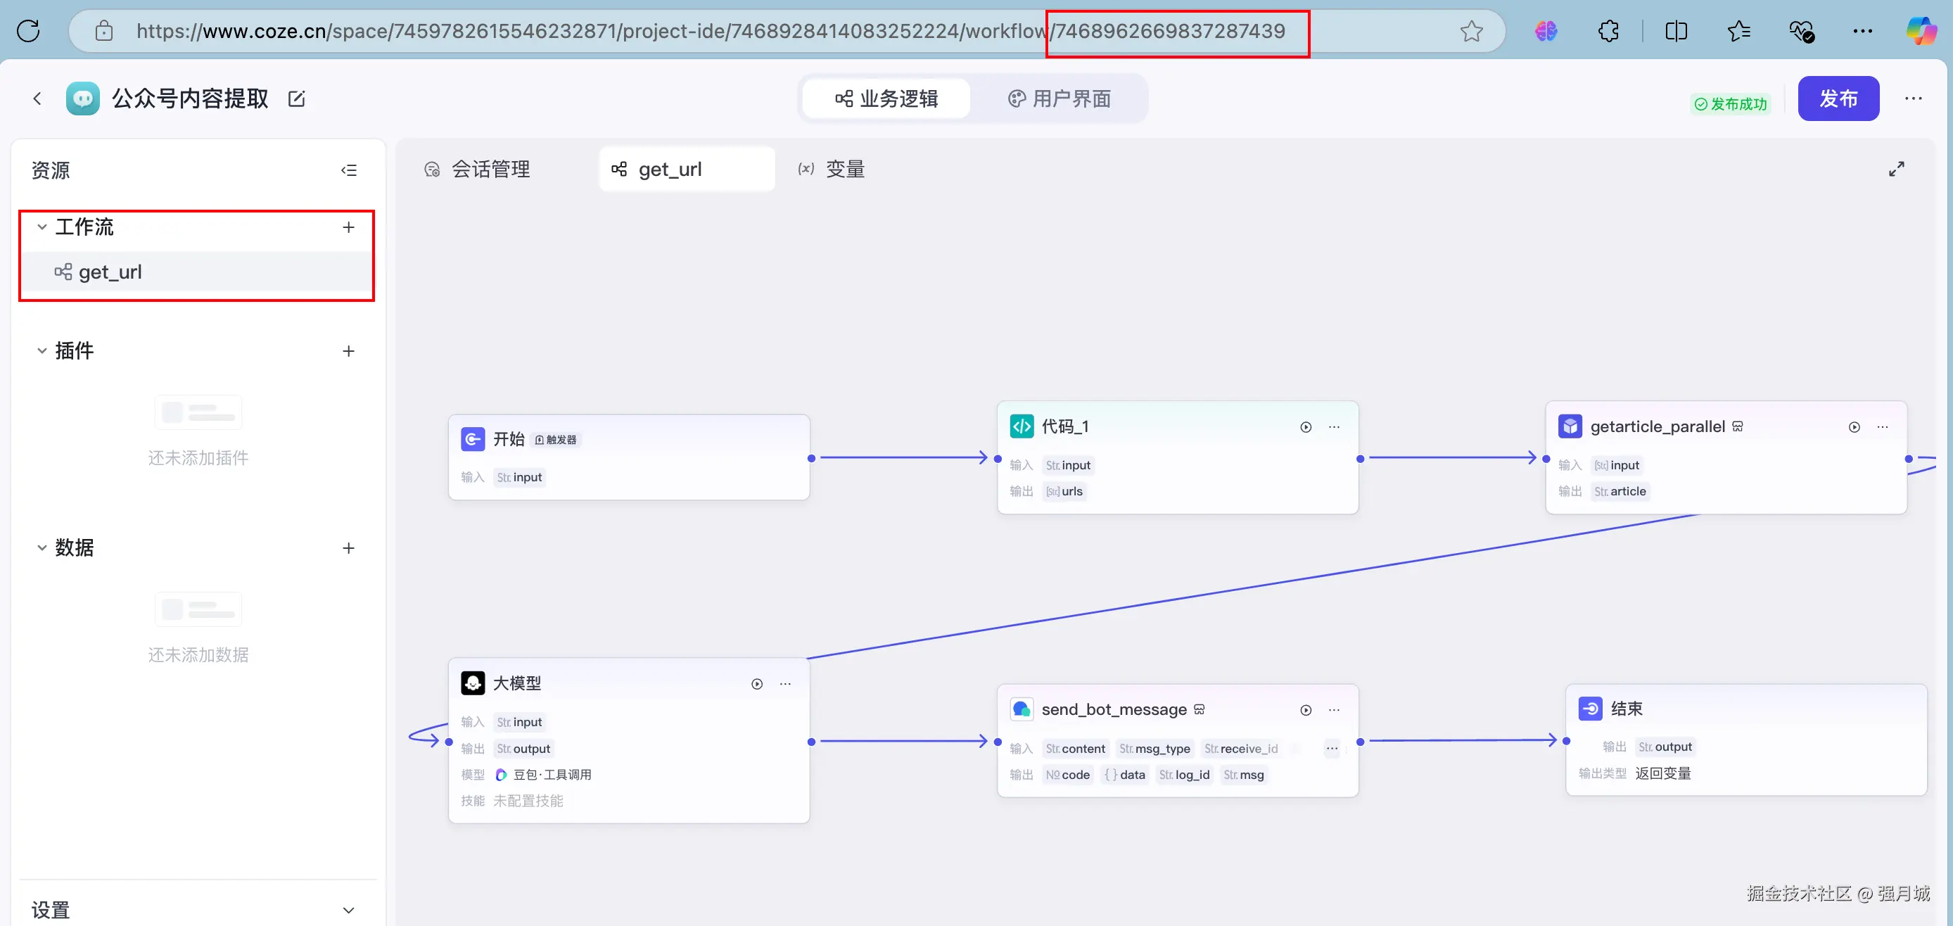Bookmark this page with star icon

click(x=1472, y=31)
